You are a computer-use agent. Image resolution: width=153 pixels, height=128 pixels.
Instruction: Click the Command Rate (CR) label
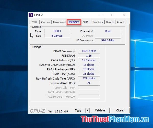[x=62, y=83]
